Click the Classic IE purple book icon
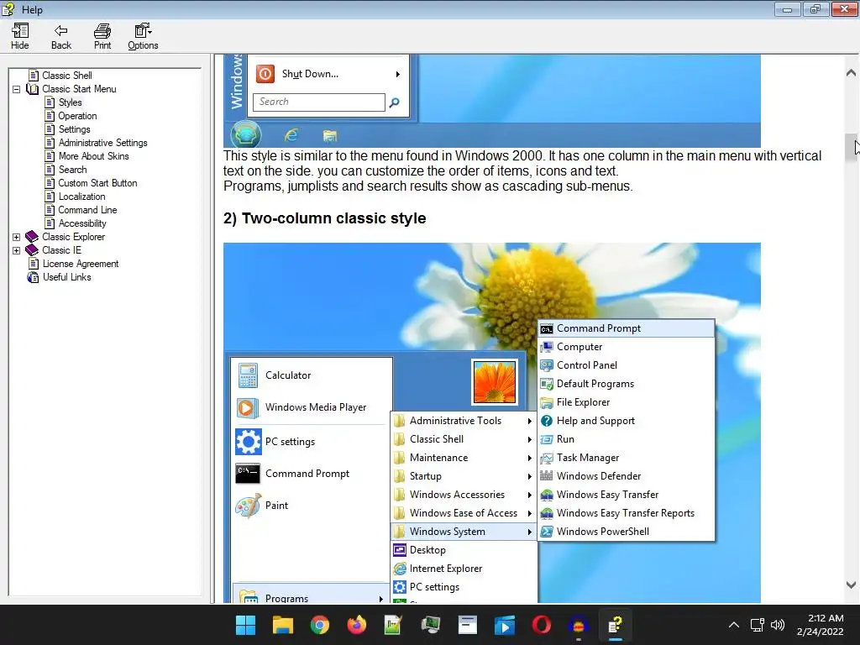This screenshot has height=645, width=860. [32, 250]
